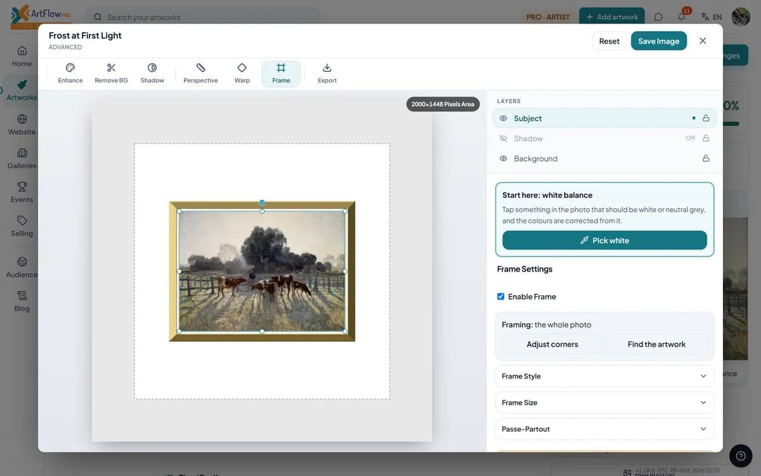Viewport: 761px width, 476px height.
Task: Open Artworks in sidebar
Action: pyautogui.click(x=22, y=91)
